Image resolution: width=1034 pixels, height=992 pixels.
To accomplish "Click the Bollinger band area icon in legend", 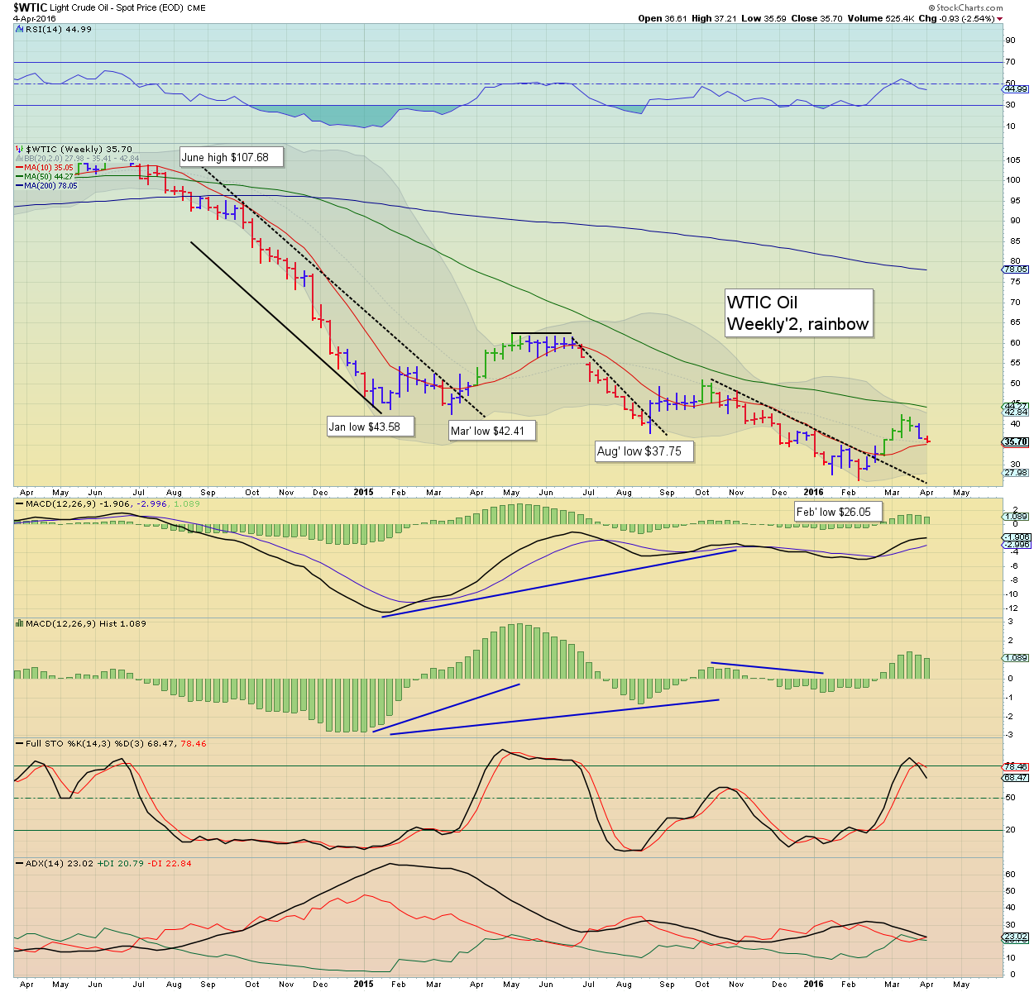I will pos(19,159).
